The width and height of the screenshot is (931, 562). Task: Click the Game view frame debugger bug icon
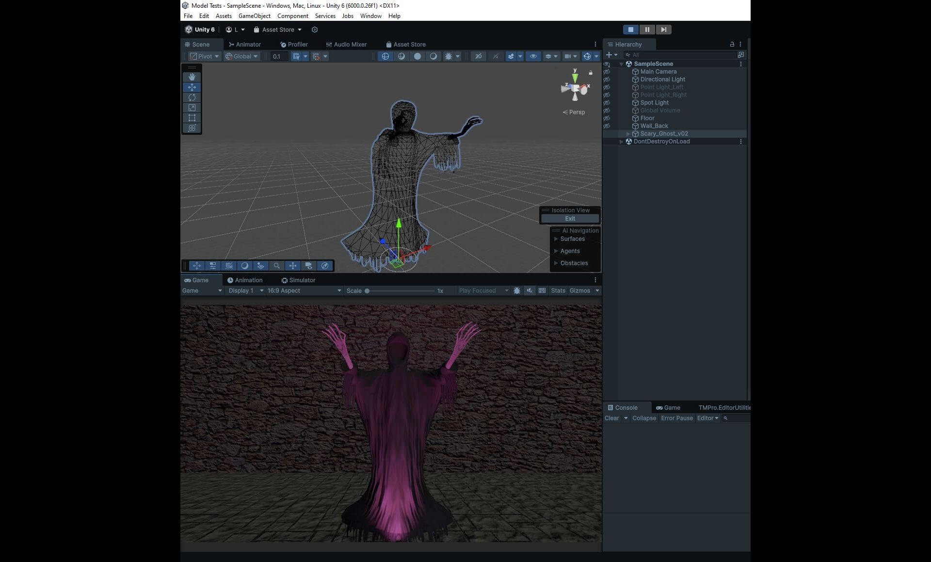(x=517, y=290)
